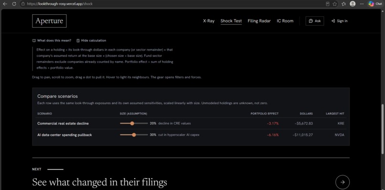Click the address bar URL
The image size is (385, 190).
pyautogui.click(x=59, y=4)
